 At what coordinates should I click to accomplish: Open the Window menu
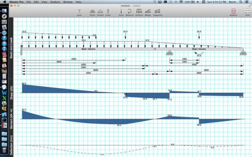point(68,2)
